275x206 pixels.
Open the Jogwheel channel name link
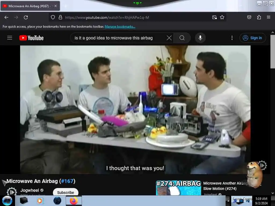30,190
